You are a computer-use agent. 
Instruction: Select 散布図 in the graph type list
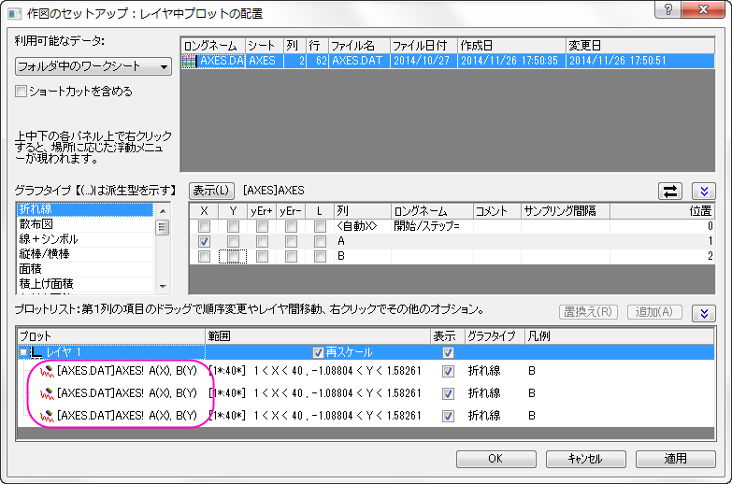[x=85, y=224]
